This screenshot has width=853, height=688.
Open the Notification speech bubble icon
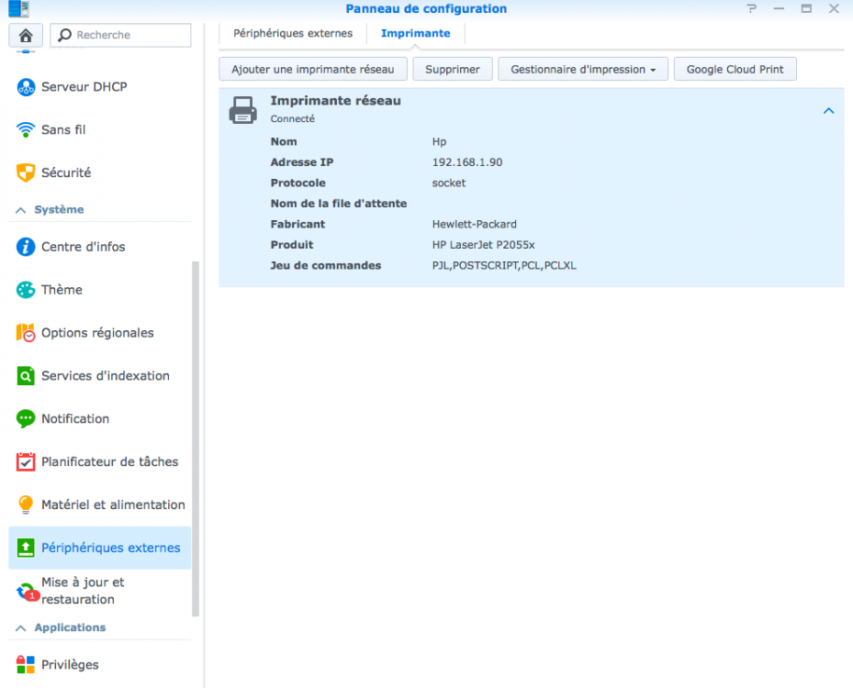click(x=26, y=418)
